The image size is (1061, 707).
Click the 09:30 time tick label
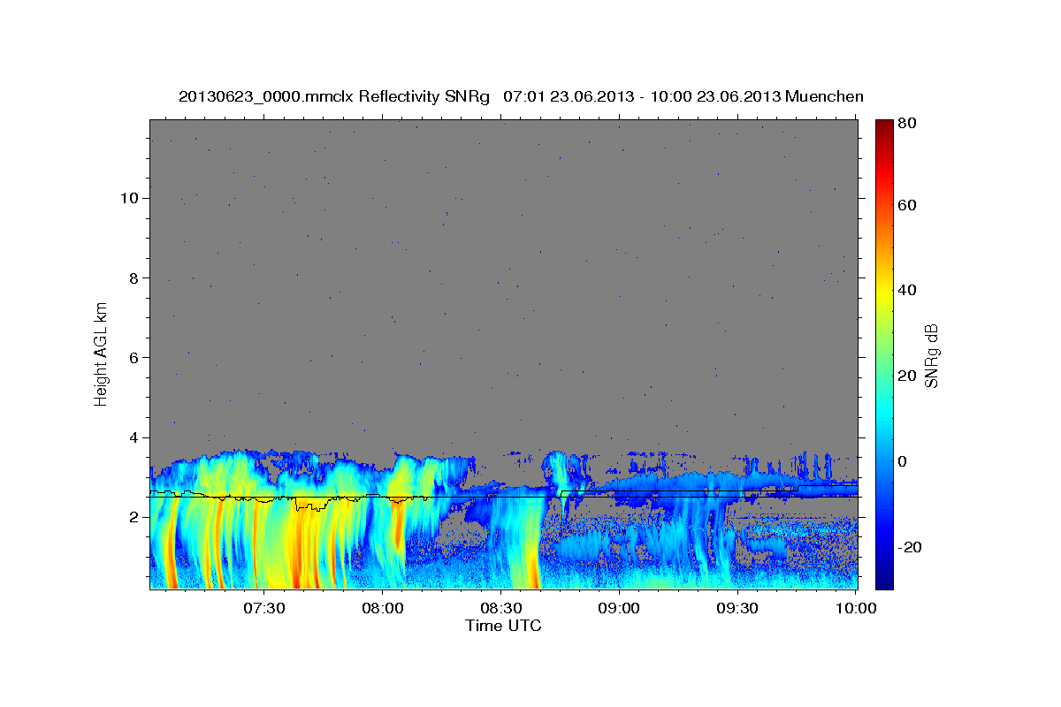pos(738,609)
